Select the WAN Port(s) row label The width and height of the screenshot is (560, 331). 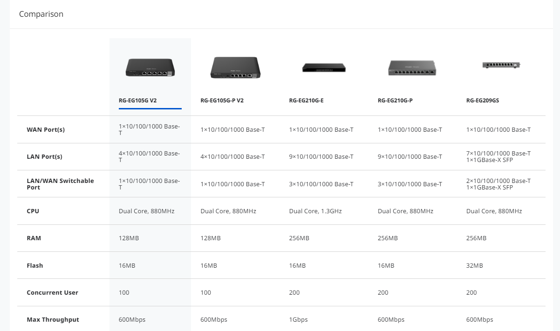click(46, 129)
